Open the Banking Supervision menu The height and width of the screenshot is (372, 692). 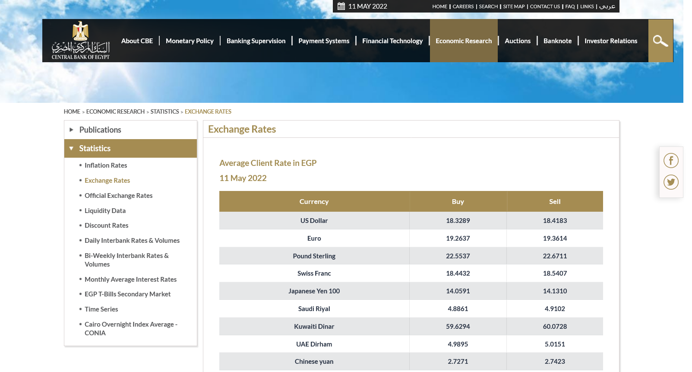[256, 41]
